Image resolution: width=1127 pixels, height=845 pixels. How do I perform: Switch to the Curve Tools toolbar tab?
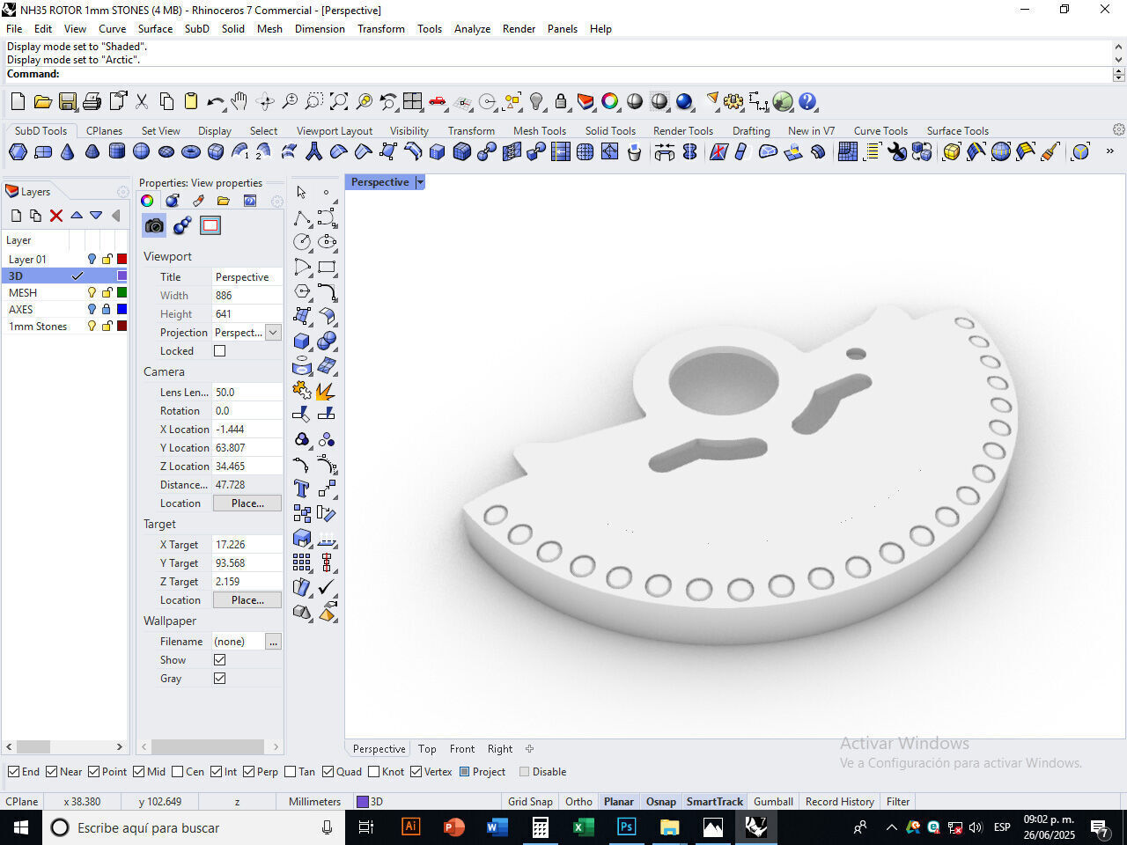point(880,130)
